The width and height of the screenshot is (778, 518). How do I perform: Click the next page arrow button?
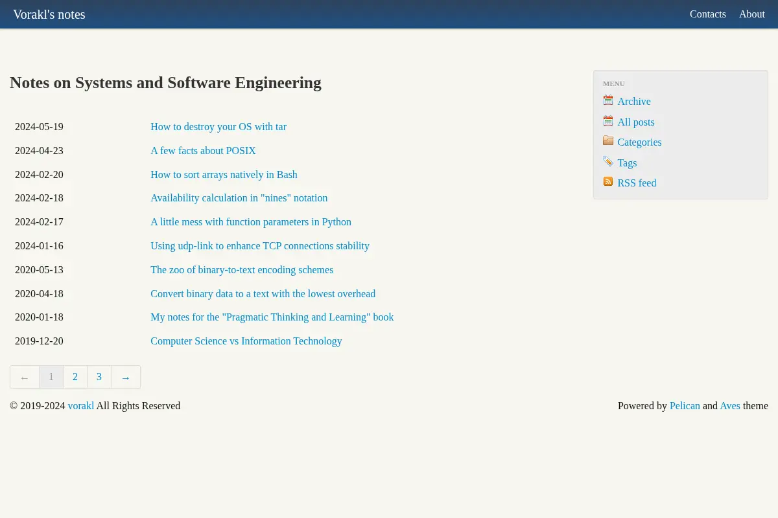click(x=126, y=377)
